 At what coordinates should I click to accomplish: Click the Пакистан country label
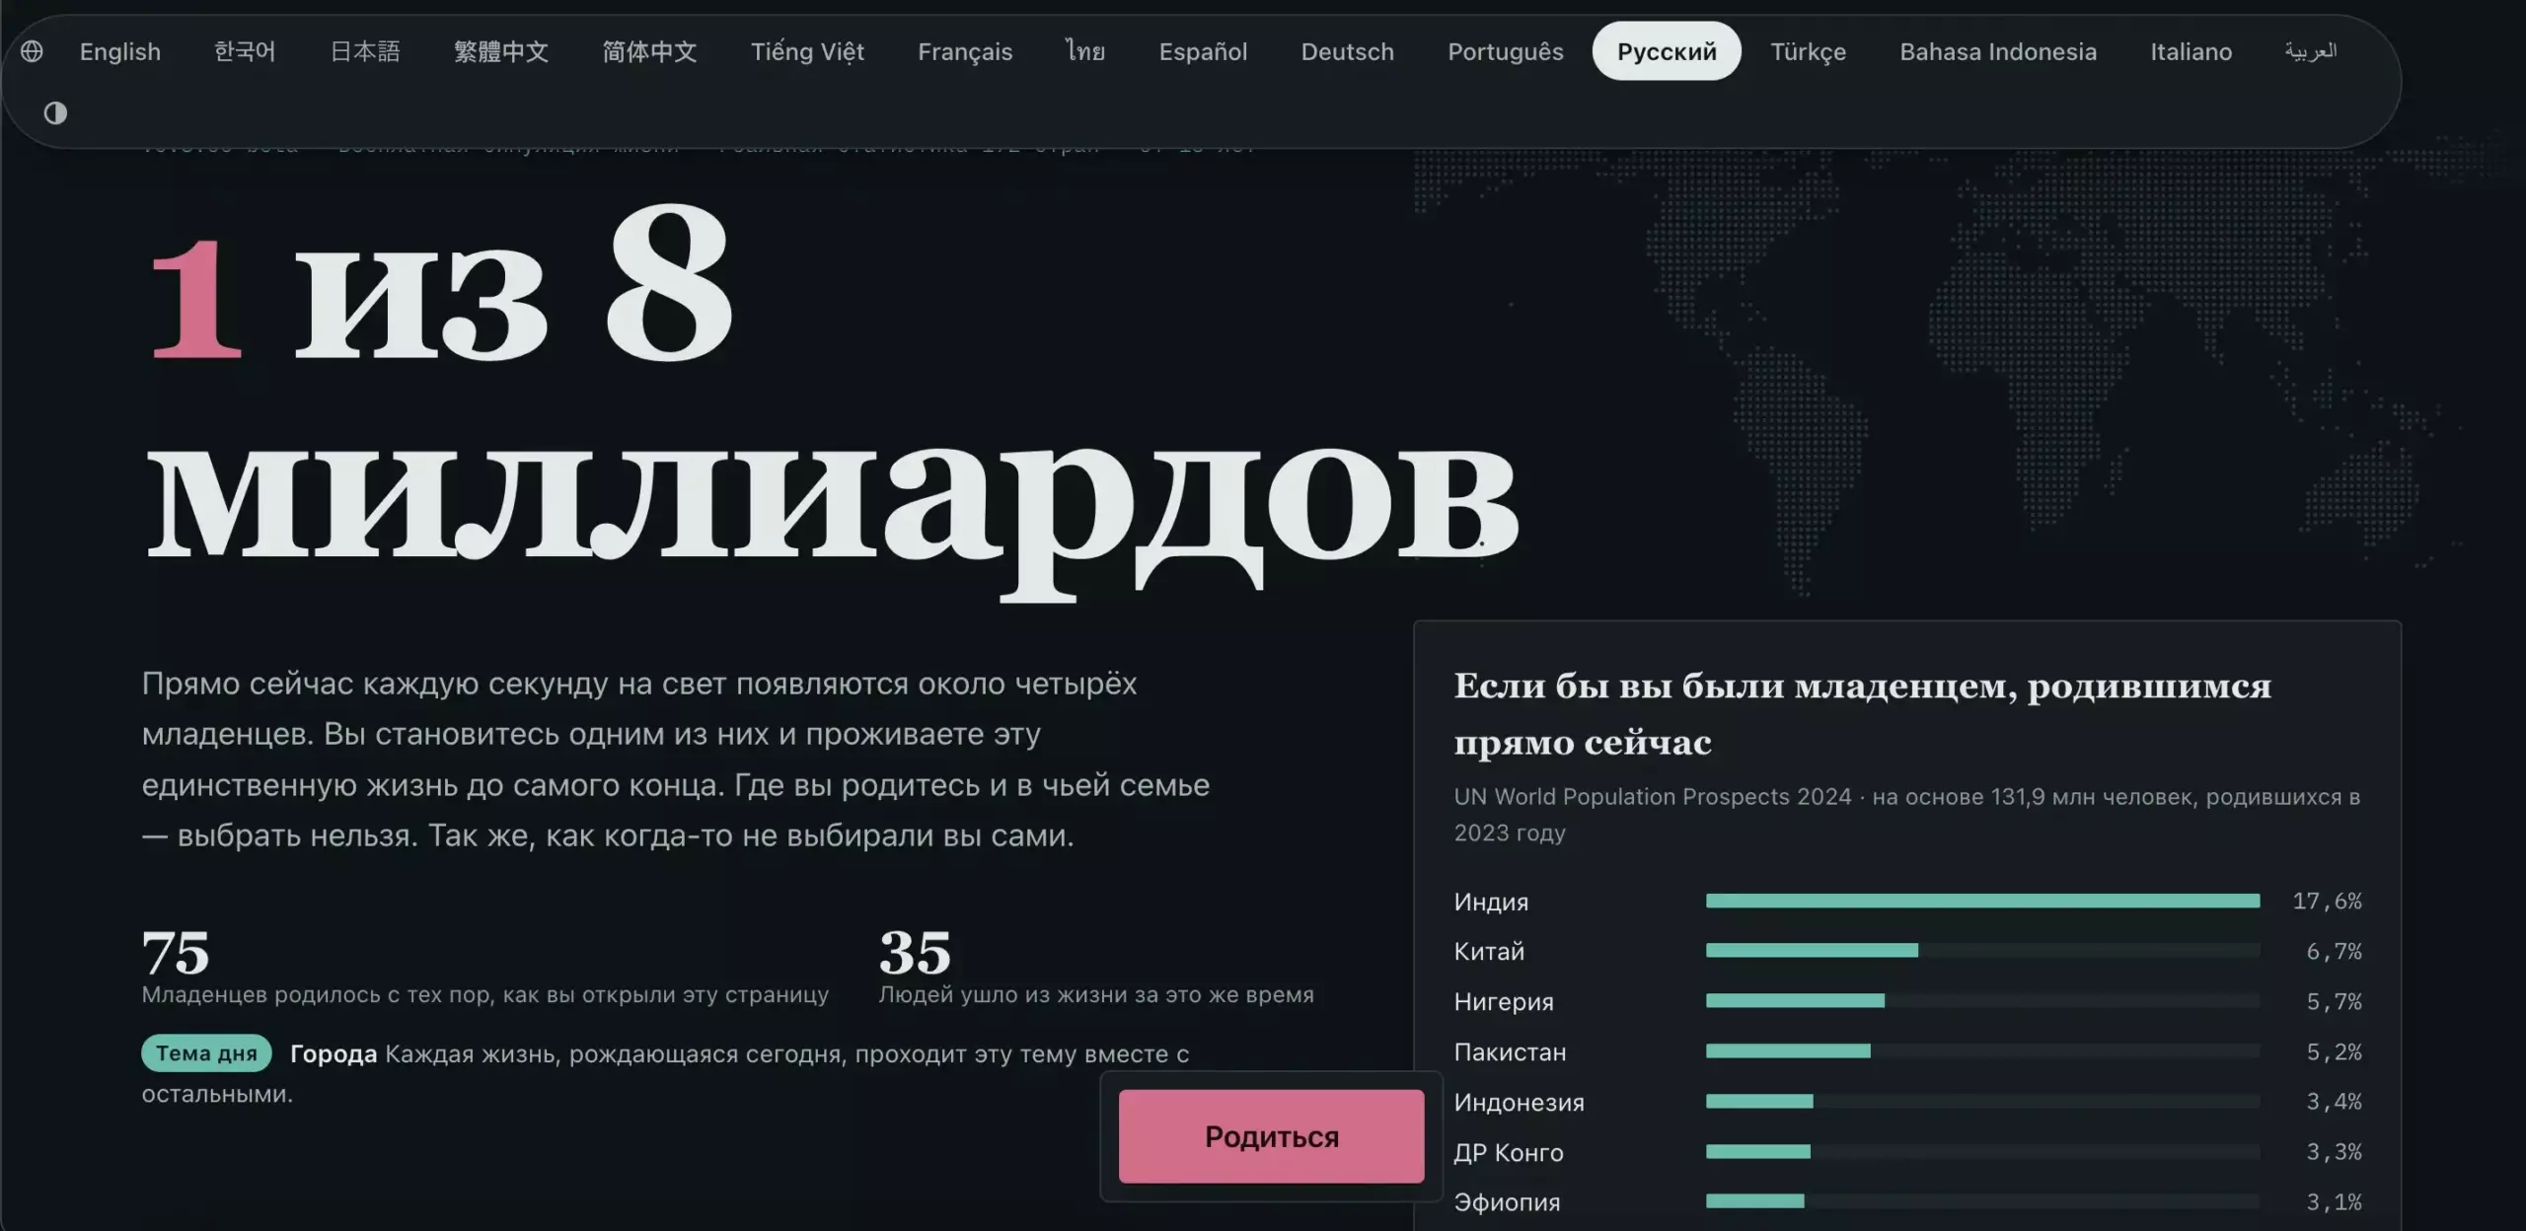coord(1510,1051)
